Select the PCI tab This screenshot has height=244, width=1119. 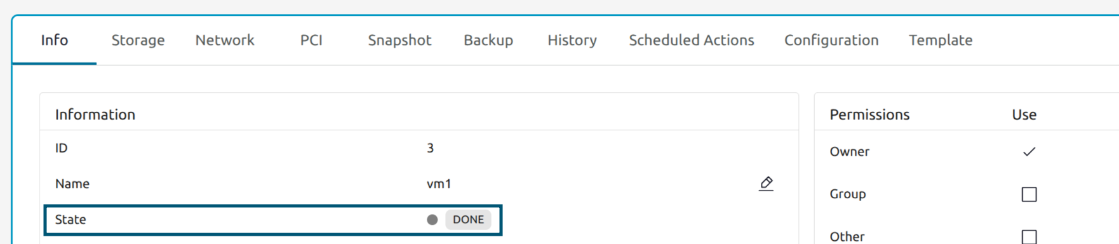click(x=311, y=40)
